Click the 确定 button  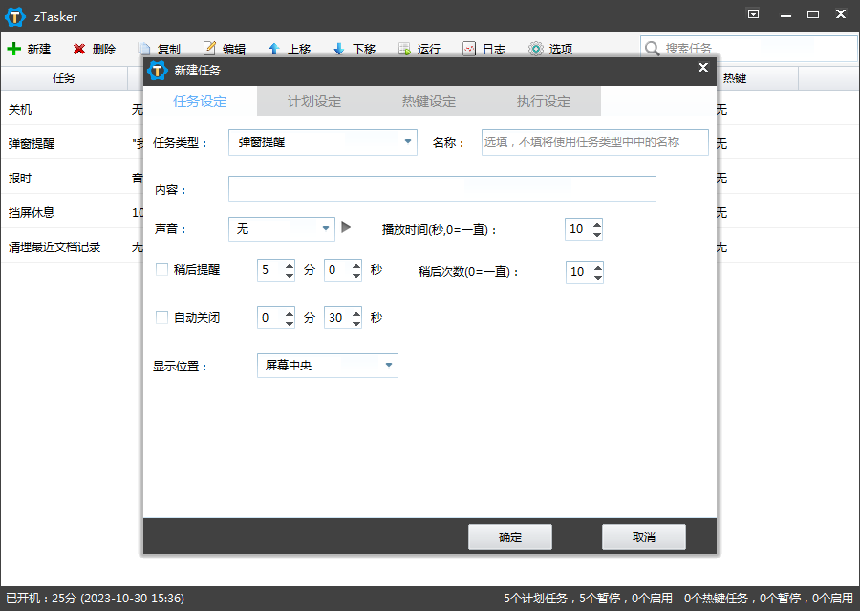[x=510, y=537]
